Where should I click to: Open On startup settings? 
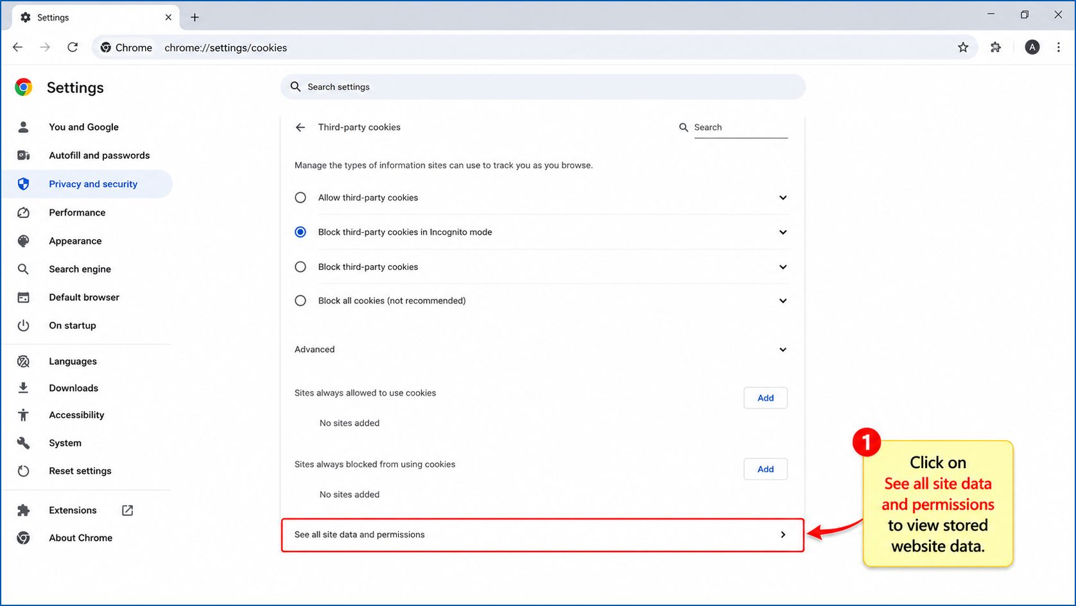[73, 326]
